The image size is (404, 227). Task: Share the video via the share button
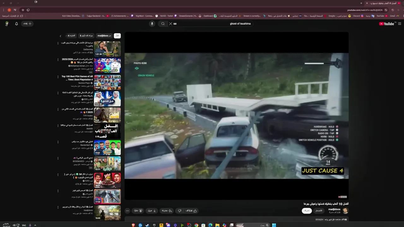167,211
